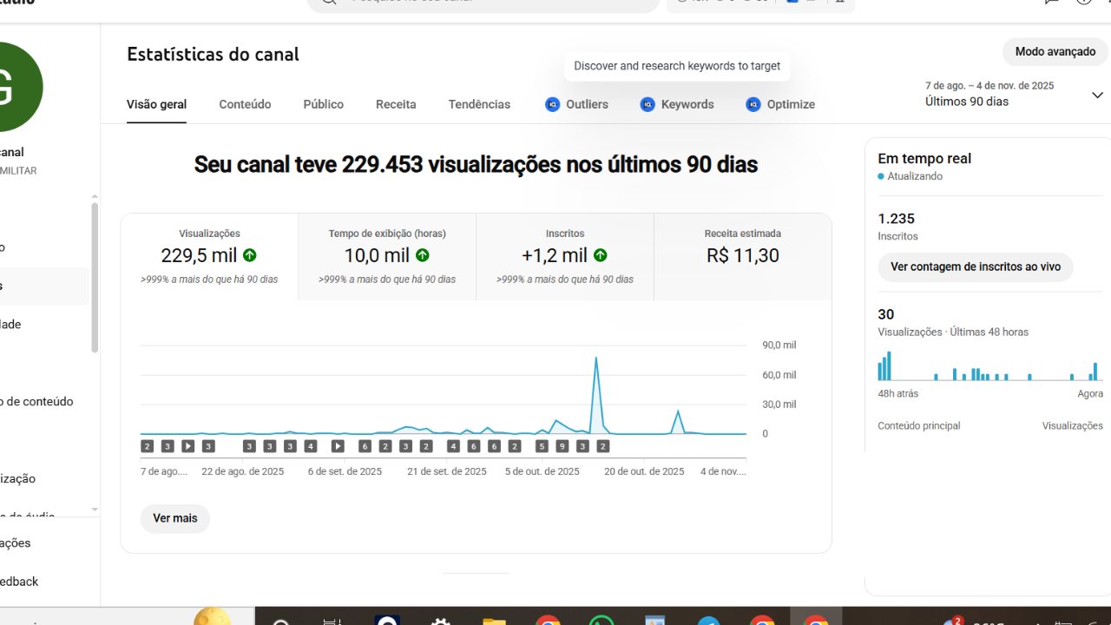This screenshot has width=1111, height=625.
Task: Select the Receita estimada metric card
Action: (743, 257)
